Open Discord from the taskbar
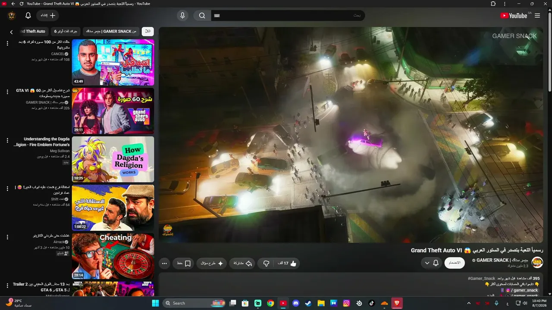This screenshot has height=310, width=552. (x=296, y=303)
